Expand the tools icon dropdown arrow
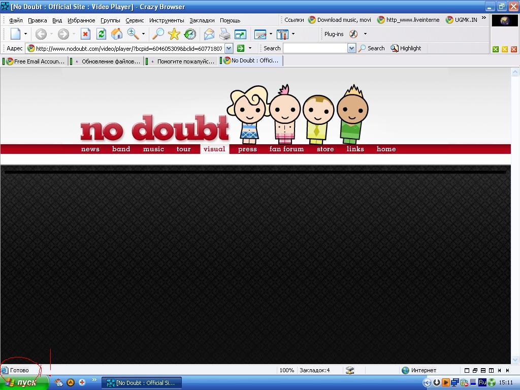This screenshot has width=520, height=390. click(293, 34)
